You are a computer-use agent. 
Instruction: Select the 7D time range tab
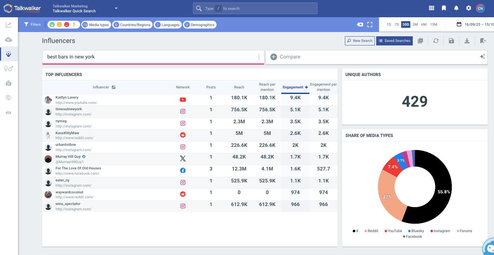pyautogui.click(x=397, y=25)
